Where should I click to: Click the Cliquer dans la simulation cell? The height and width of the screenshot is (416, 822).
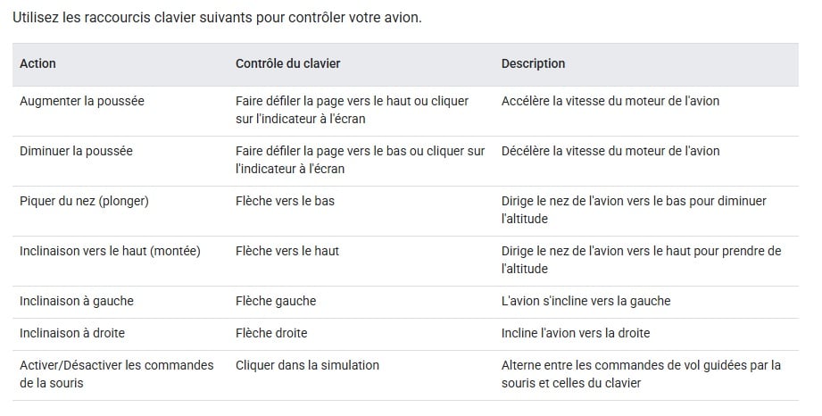[x=307, y=365]
